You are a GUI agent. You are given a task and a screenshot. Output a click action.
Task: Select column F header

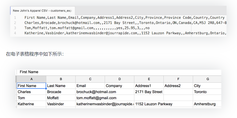coord(178,79)
